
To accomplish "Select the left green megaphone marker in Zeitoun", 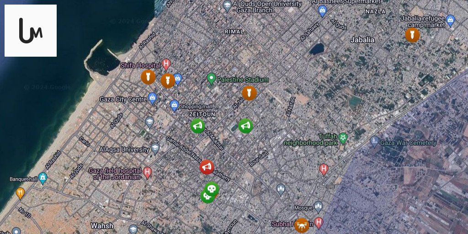I will [197, 126].
